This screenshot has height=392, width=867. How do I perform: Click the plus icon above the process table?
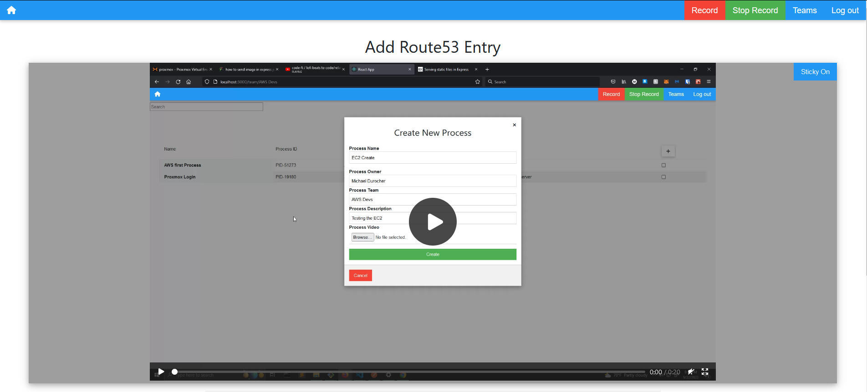(668, 151)
